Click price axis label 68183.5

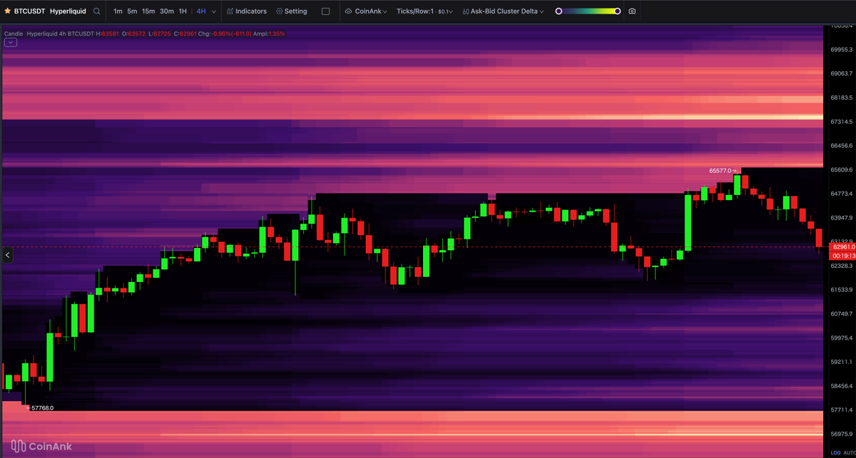point(842,97)
